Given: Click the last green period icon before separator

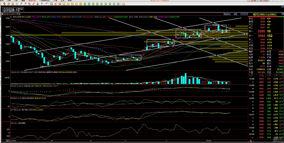Looking at the screenshot, I should 118,4.
